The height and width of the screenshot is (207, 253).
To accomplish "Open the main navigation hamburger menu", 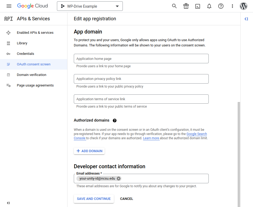I will [x=9, y=6].
